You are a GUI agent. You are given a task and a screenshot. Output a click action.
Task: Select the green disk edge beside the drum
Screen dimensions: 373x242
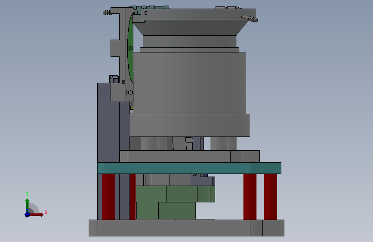tap(130, 48)
